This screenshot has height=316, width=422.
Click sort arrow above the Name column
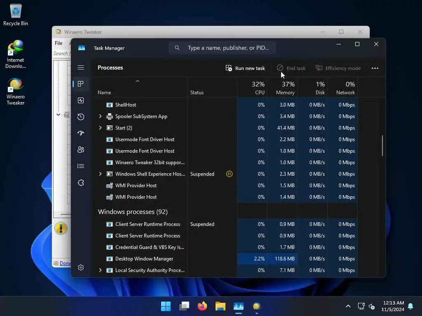138,81
